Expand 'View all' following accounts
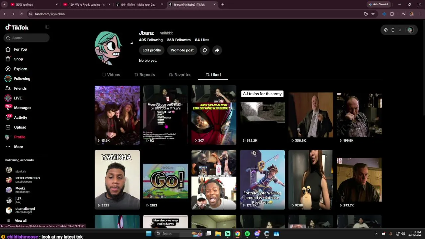 tap(21, 221)
